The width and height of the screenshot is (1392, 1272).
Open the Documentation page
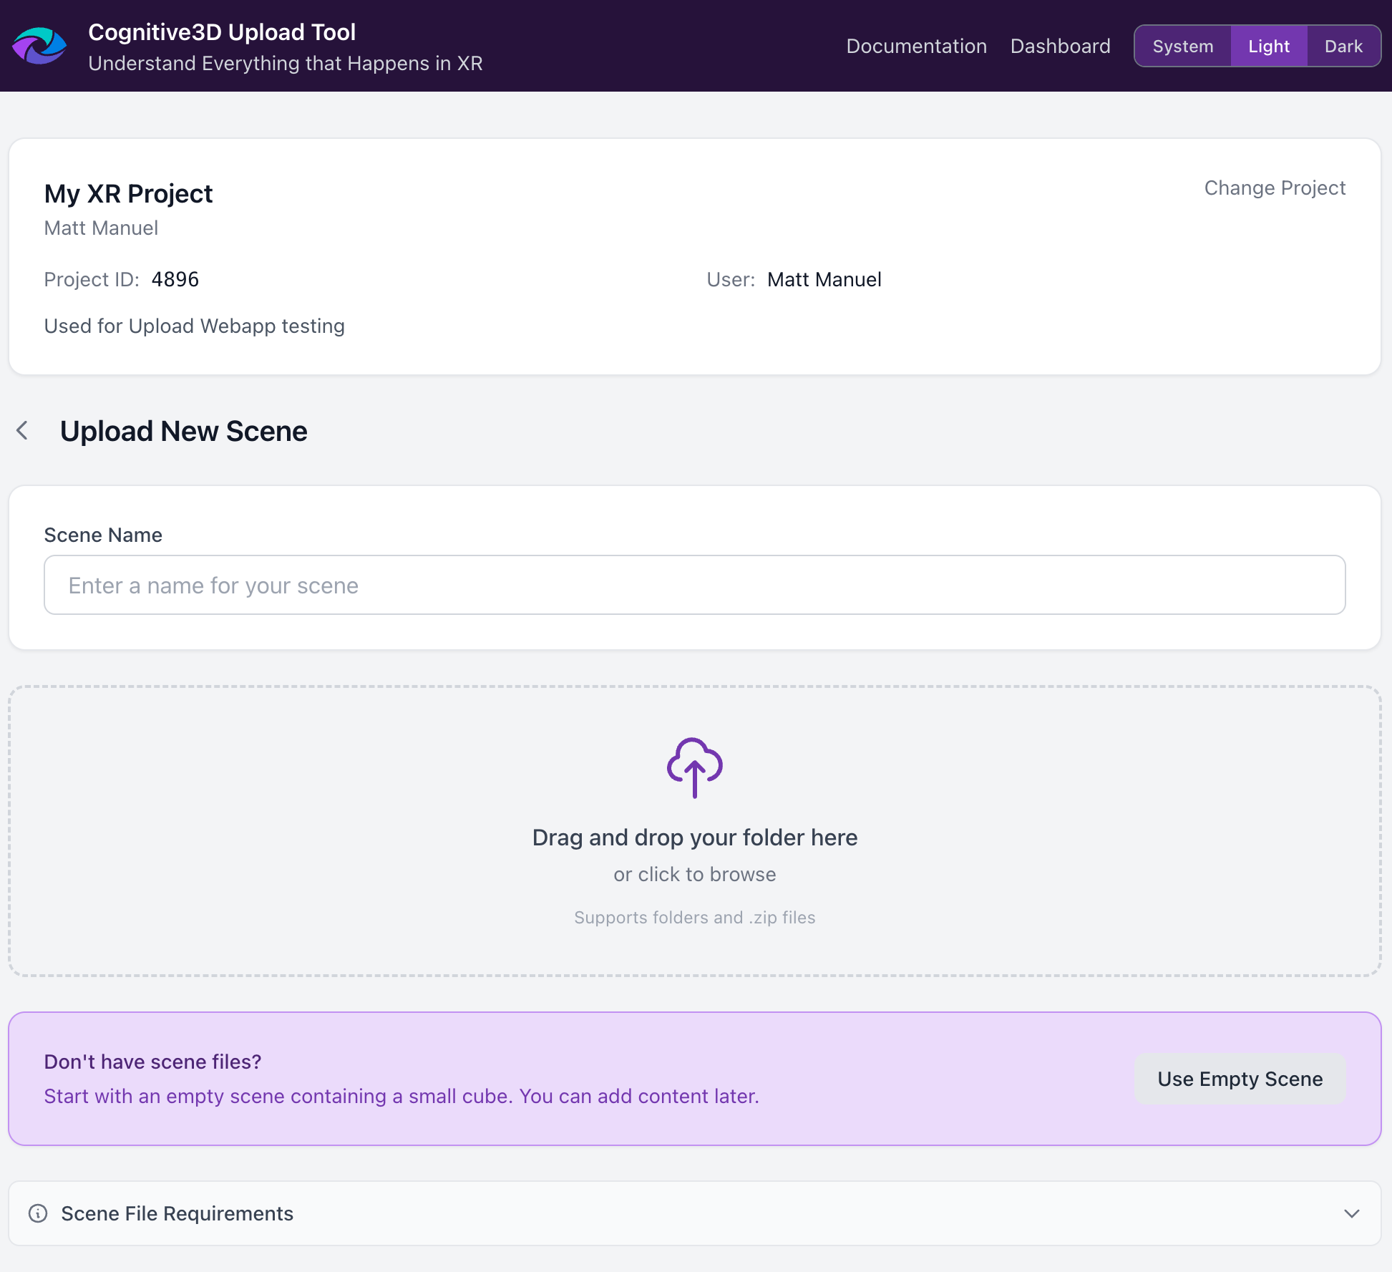click(916, 46)
